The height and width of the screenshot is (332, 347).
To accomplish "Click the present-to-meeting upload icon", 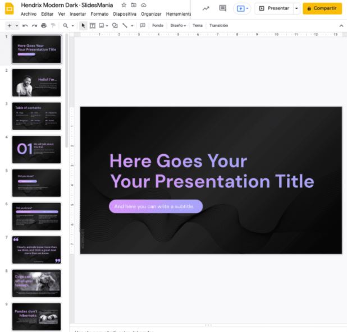I will (241, 8).
